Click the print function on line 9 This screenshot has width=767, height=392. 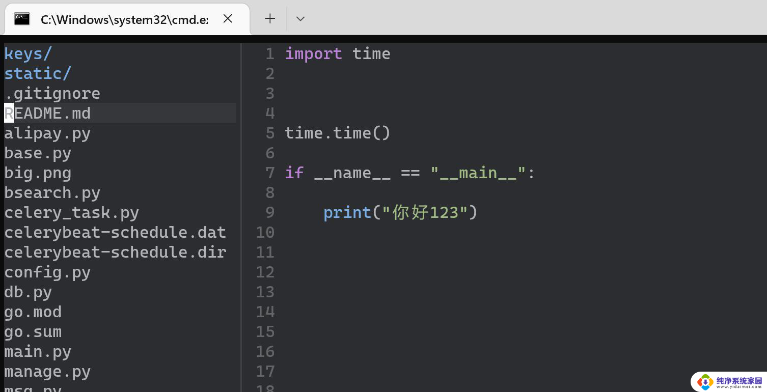347,213
